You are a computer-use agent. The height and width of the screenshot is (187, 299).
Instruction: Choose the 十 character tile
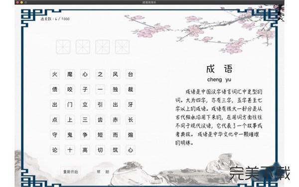(70, 150)
